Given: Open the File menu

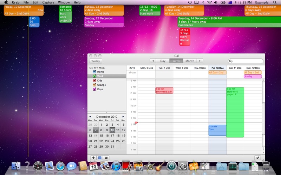Looking at the screenshot, I should click(x=26, y=2).
